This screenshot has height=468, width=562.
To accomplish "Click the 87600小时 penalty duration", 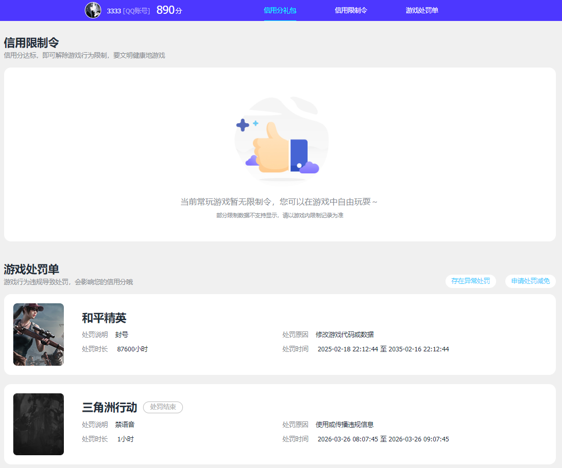I will [132, 349].
